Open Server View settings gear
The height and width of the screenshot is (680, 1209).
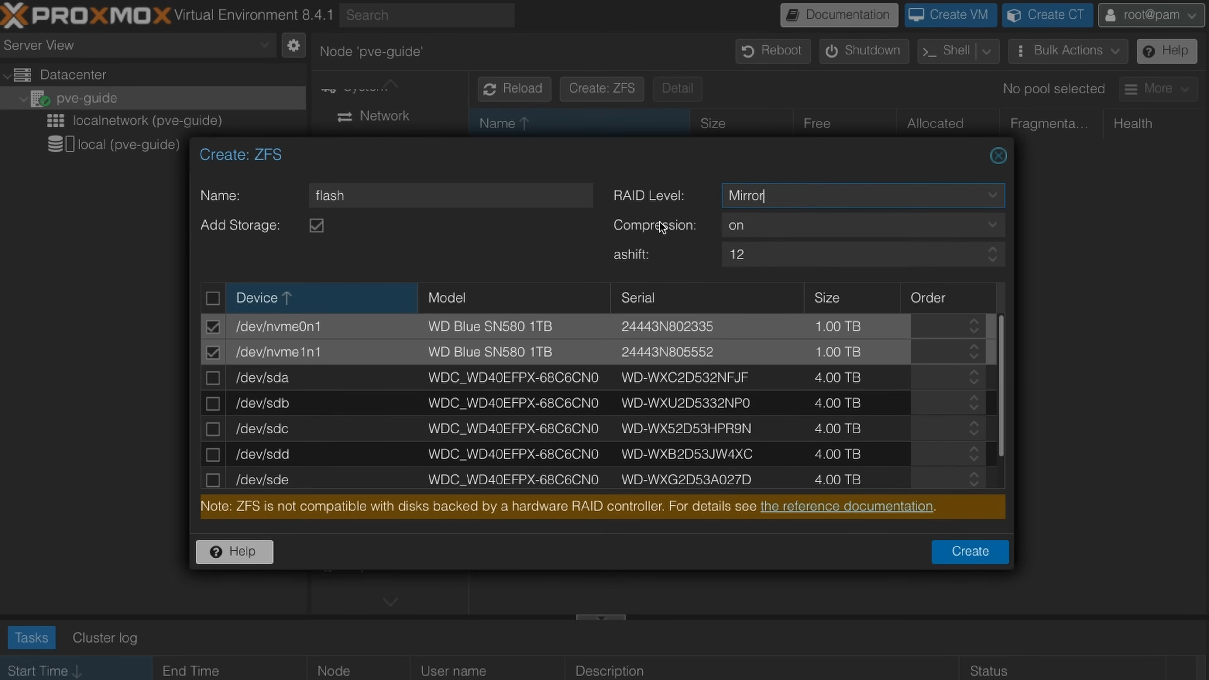pos(293,45)
